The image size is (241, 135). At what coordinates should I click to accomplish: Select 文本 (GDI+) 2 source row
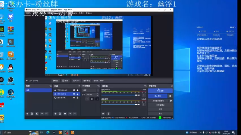67,90
